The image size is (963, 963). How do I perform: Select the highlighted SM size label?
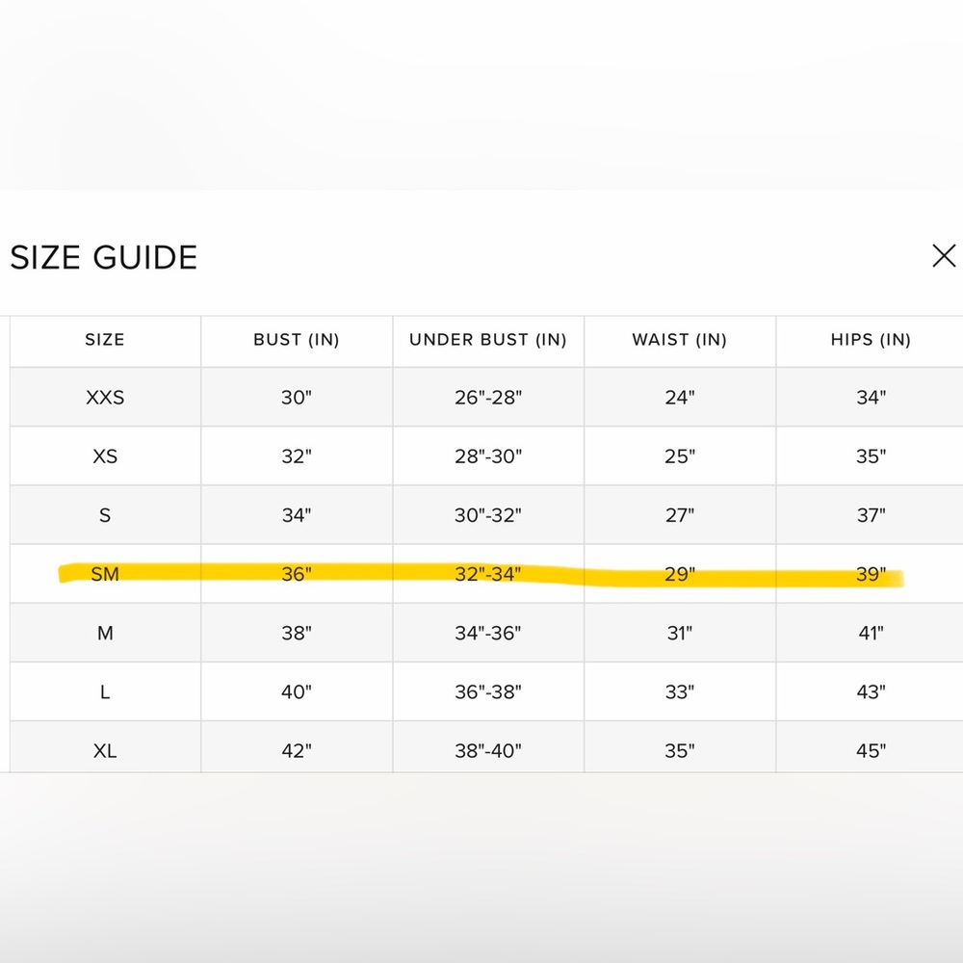pos(105,574)
